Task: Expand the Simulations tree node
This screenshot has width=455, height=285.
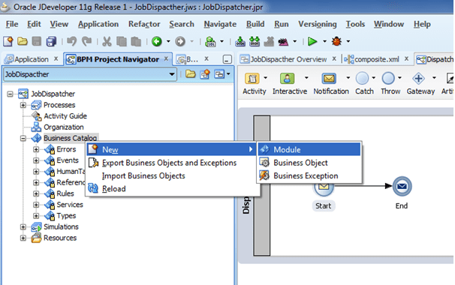Action: (23, 226)
